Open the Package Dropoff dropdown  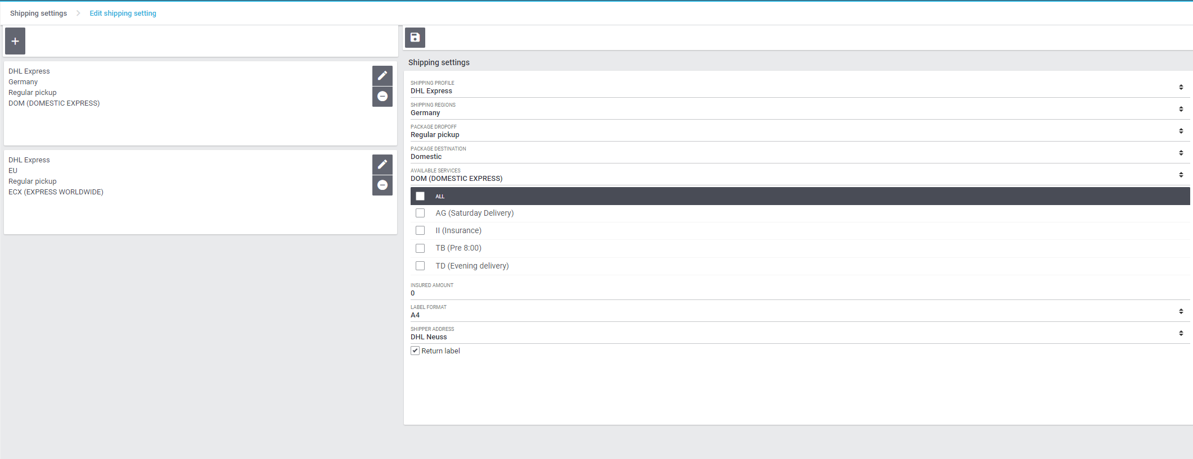click(x=800, y=131)
